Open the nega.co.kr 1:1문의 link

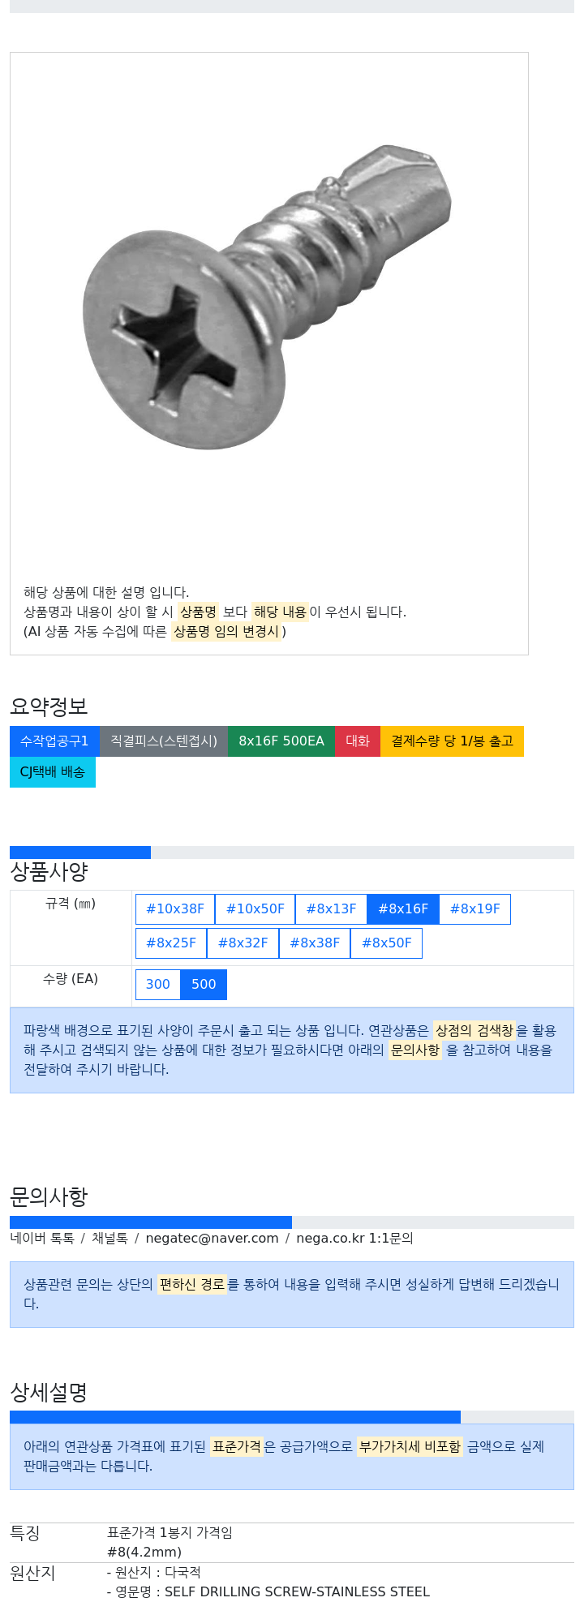(354, 1239)
